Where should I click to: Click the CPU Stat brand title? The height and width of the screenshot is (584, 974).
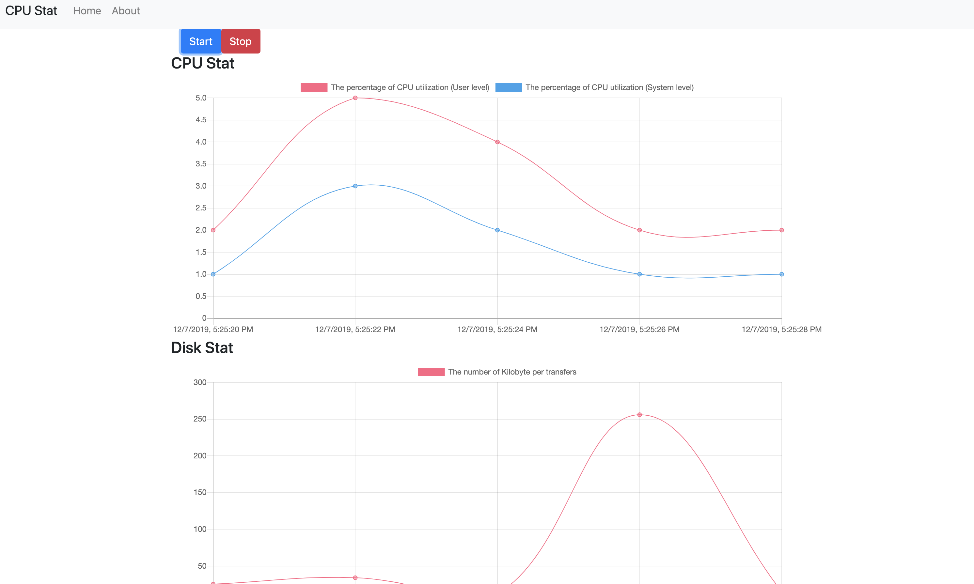(31, 11)
